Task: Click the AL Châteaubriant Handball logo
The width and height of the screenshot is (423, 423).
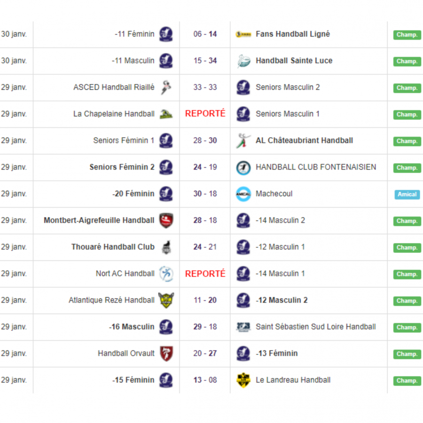Action: coord(243,141)
